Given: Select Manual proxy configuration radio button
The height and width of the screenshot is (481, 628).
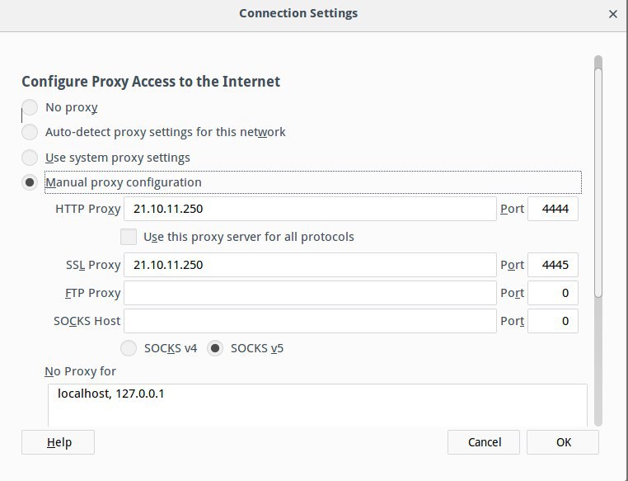Looking at the screenshot, I should pos(30,182).
